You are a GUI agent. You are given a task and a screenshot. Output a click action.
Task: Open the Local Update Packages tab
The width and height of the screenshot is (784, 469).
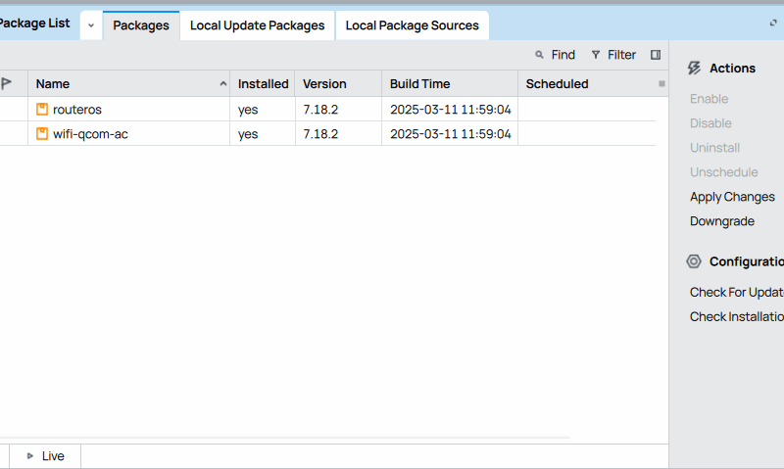(257, 25)
